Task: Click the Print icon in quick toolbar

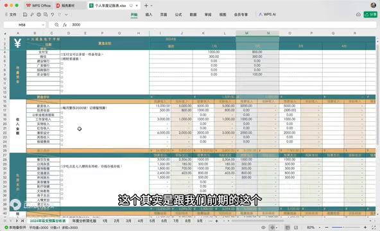Action: click(39, 15)
